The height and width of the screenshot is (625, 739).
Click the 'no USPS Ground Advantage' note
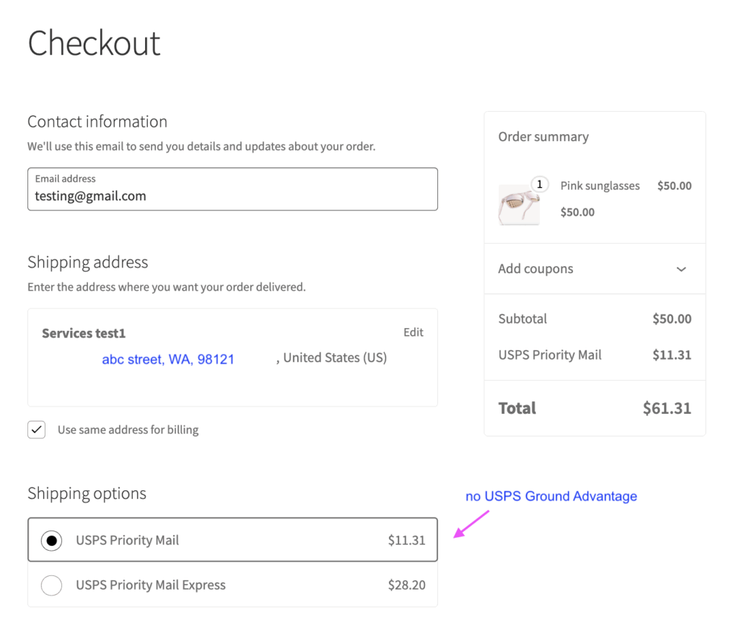[x=551, y=496]
